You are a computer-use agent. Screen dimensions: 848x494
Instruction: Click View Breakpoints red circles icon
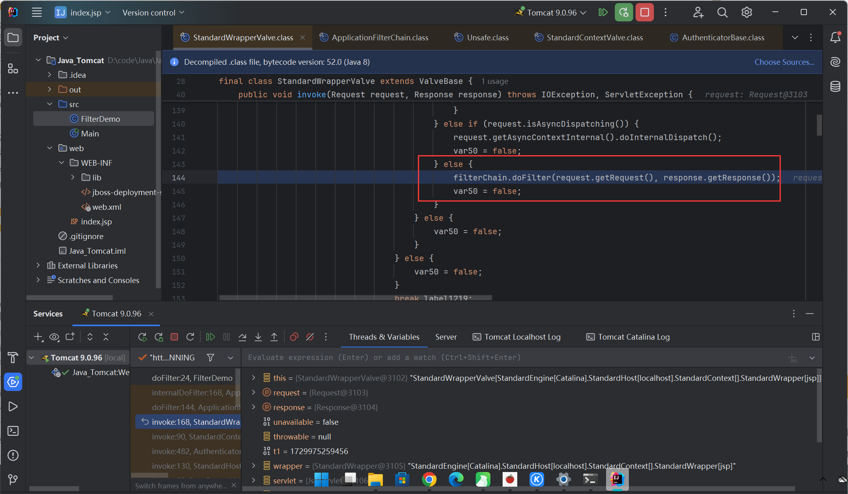tap(294, 337)
